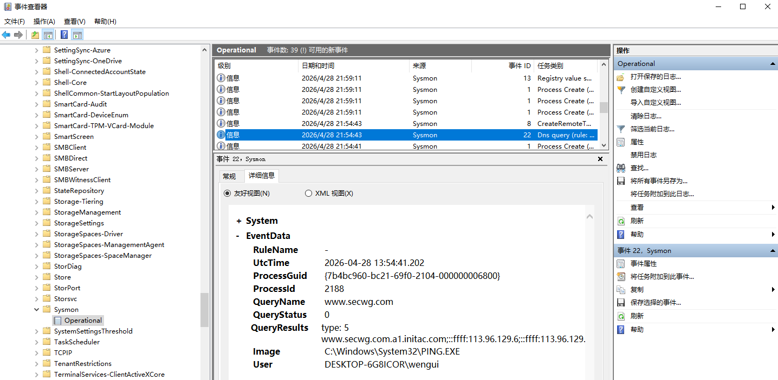Toggle the action pane toolbar icon
The height and width of the screenshot is (380, 778).
tap(77, 35)
